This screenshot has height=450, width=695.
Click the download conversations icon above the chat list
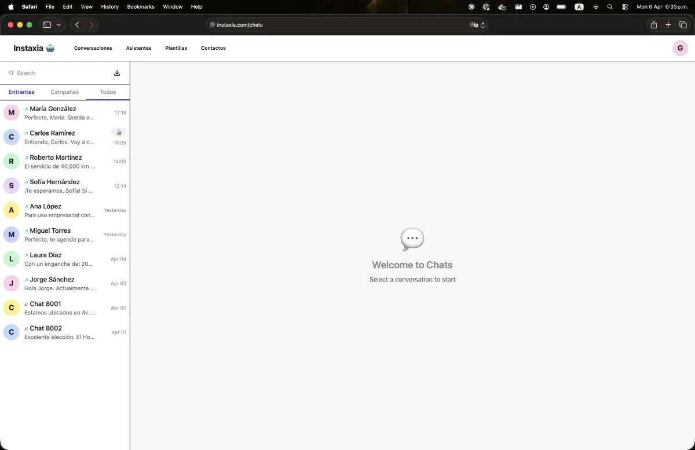(116, 72)
